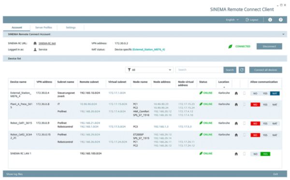Set Plant_A_Press communication to YES

click(265, 105)
